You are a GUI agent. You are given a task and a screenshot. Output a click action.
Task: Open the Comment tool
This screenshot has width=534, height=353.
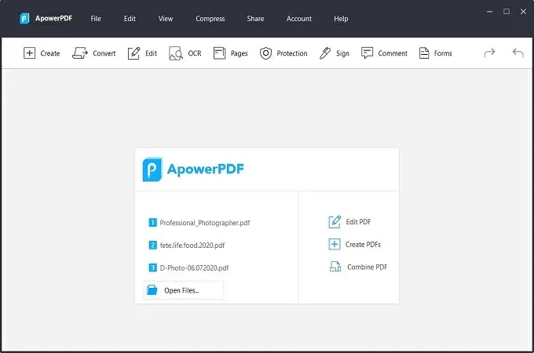367,53
